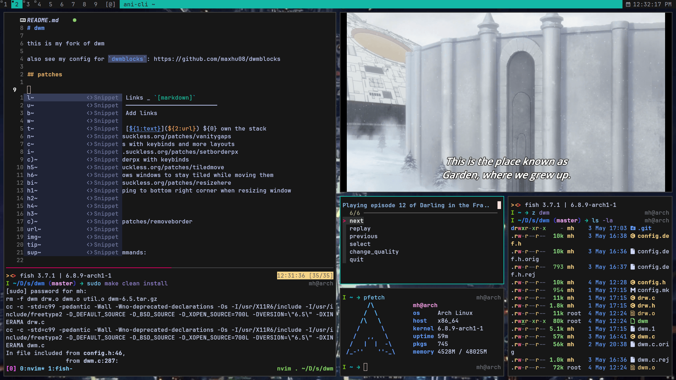Click the object file icon beside drw.o
Screen dimensions: 676x380
coord(633,313)
